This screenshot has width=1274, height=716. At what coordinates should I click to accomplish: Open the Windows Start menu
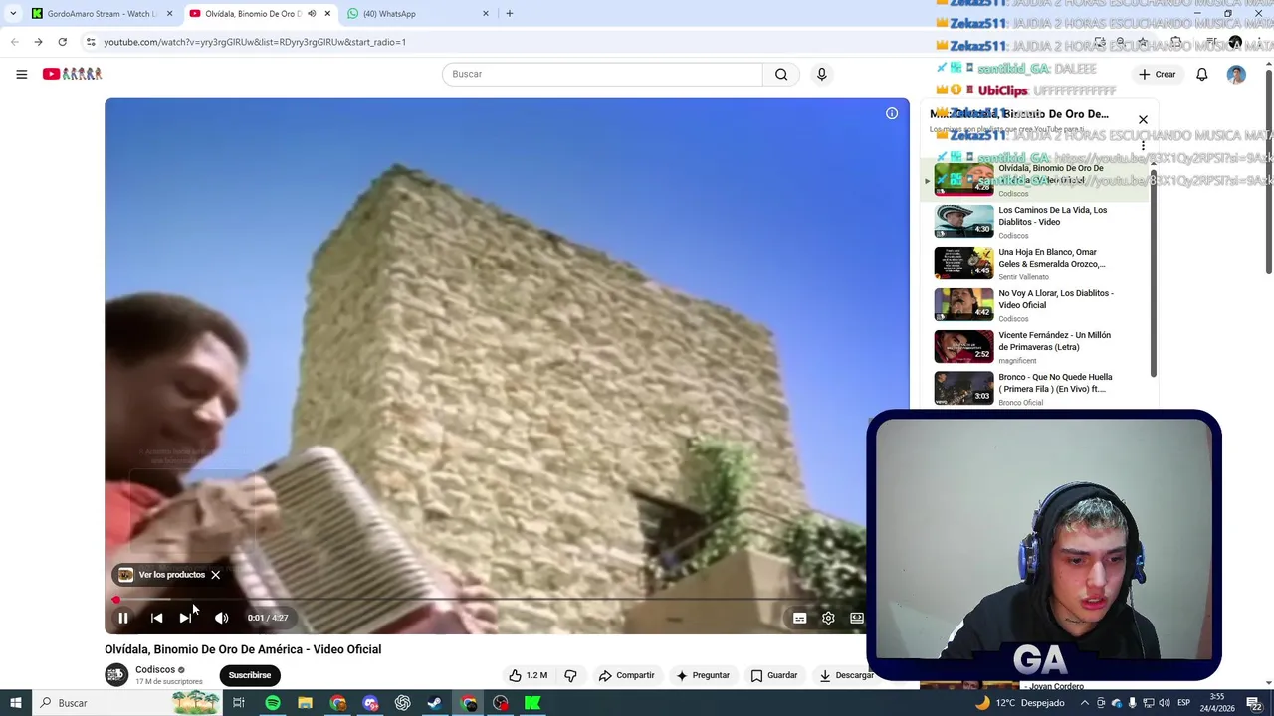(15, 703)
